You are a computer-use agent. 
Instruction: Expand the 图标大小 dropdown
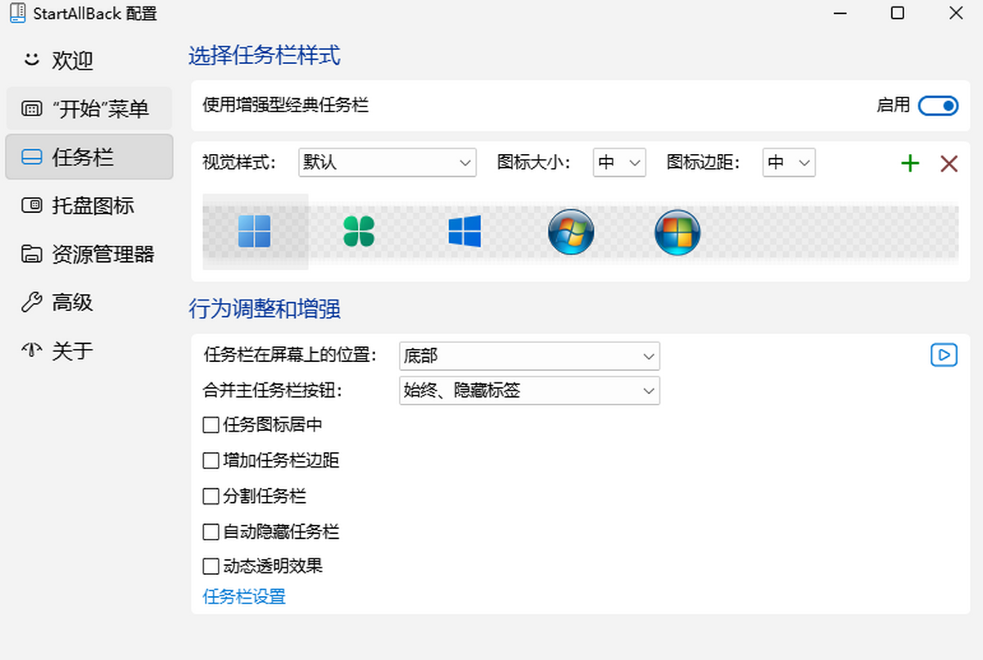(x=619, y=162)
